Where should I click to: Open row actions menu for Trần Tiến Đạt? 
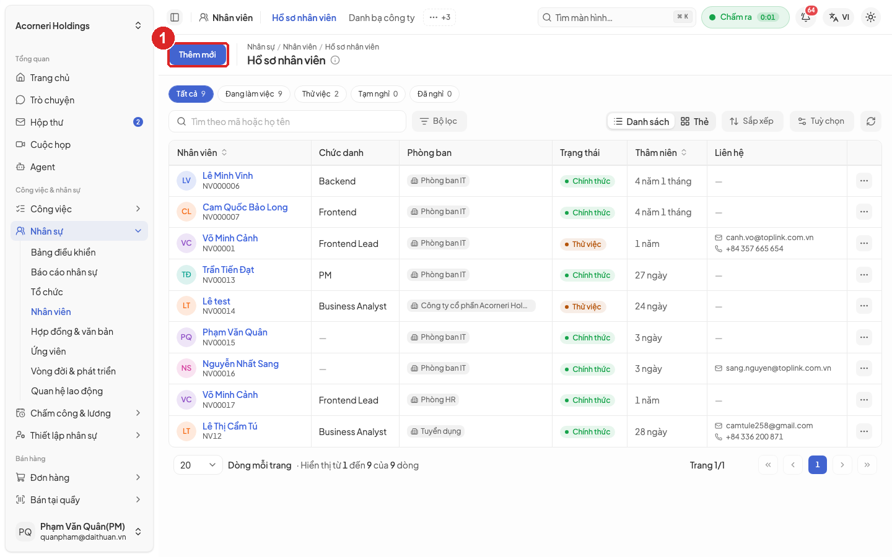864,275
